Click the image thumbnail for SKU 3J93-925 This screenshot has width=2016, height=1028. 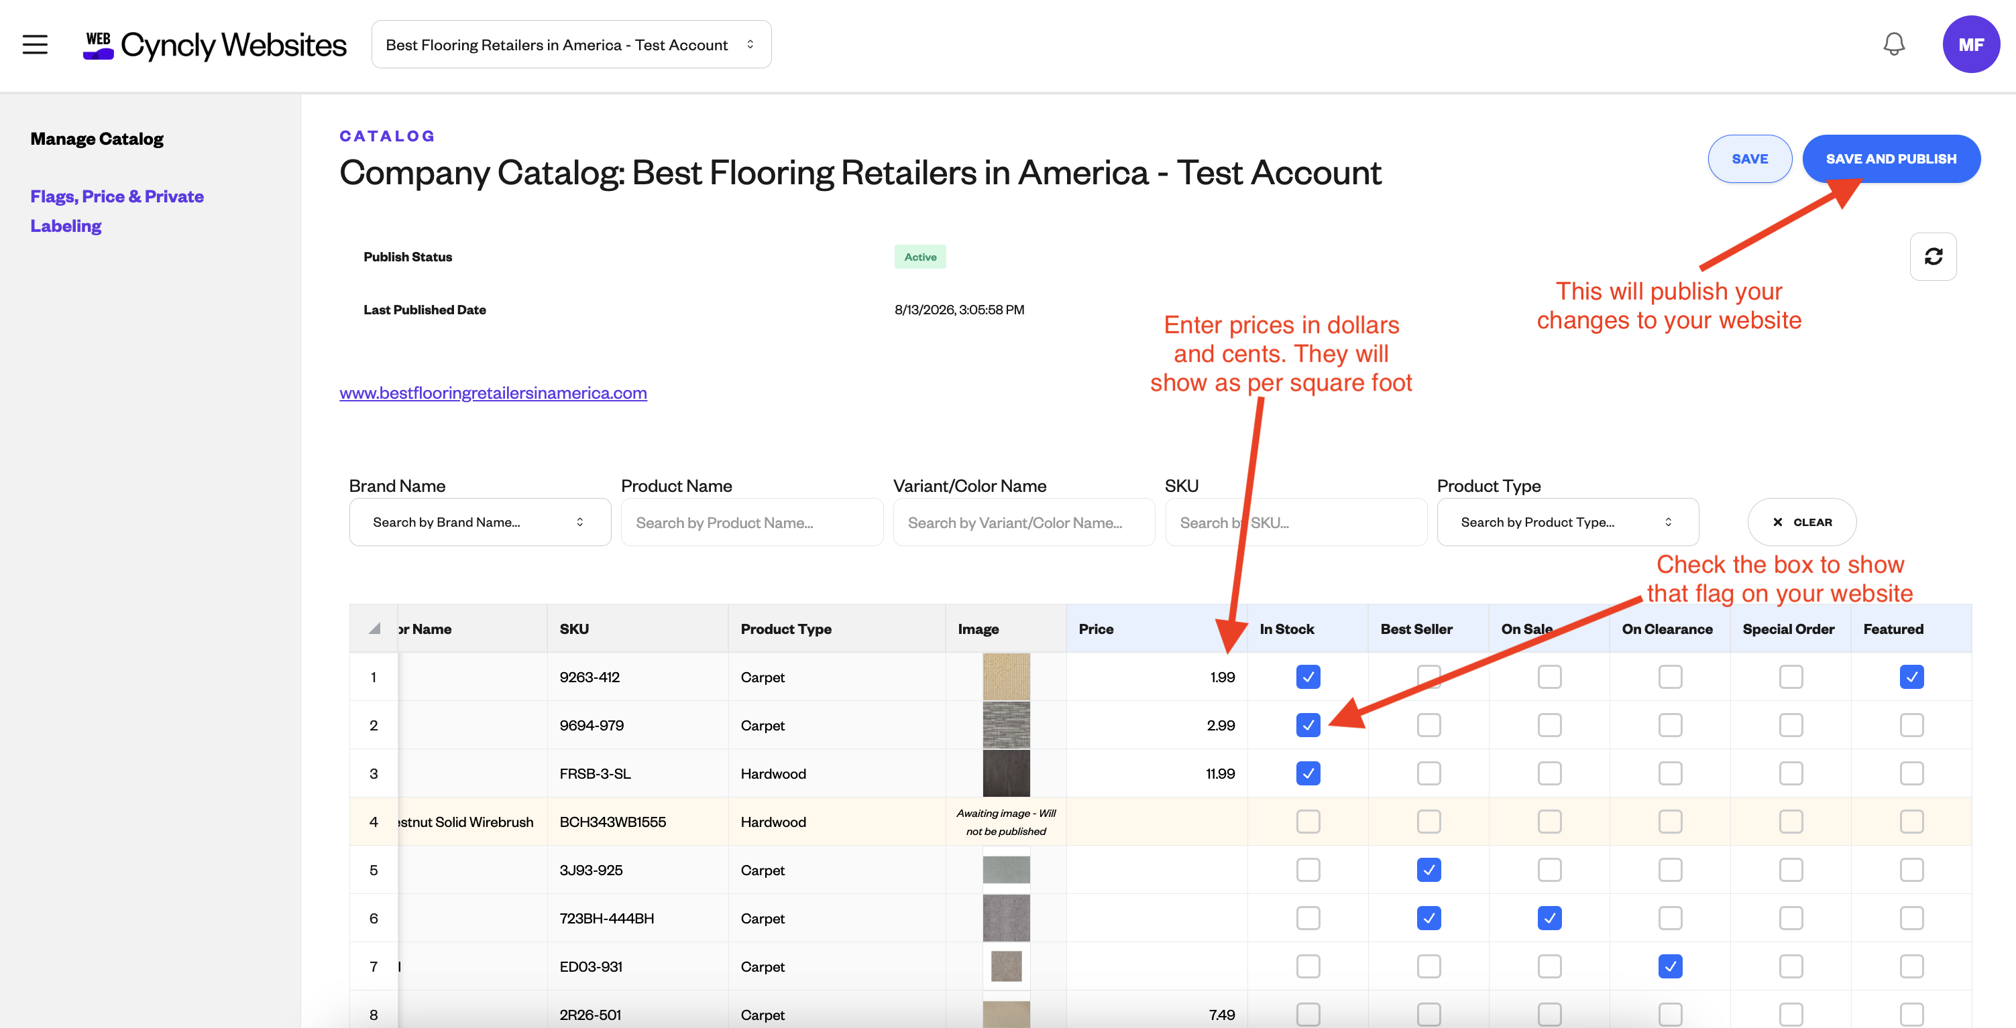[x=1005, y=870]
